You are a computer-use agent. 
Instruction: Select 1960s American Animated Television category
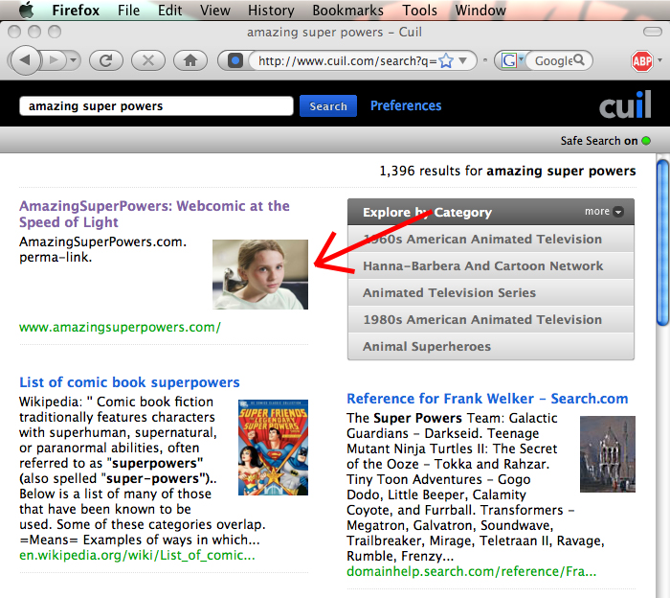(490, 239)
